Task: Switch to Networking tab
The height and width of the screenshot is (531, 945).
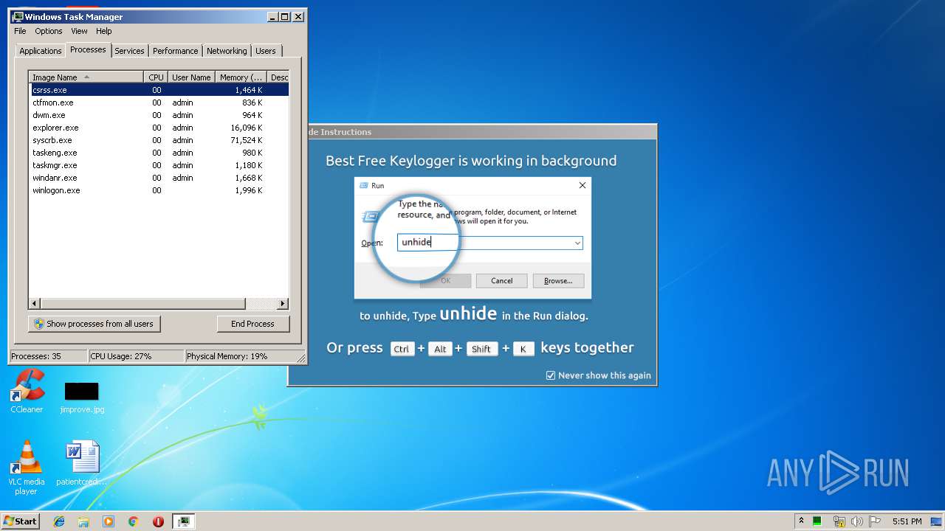Action: (x=227, y=51)
